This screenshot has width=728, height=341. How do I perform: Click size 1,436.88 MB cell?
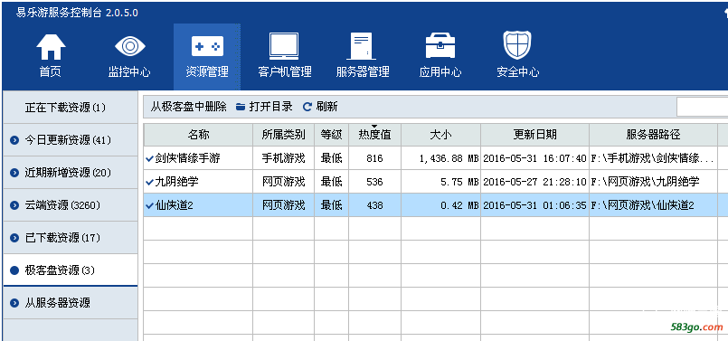(x=440, y=158)
